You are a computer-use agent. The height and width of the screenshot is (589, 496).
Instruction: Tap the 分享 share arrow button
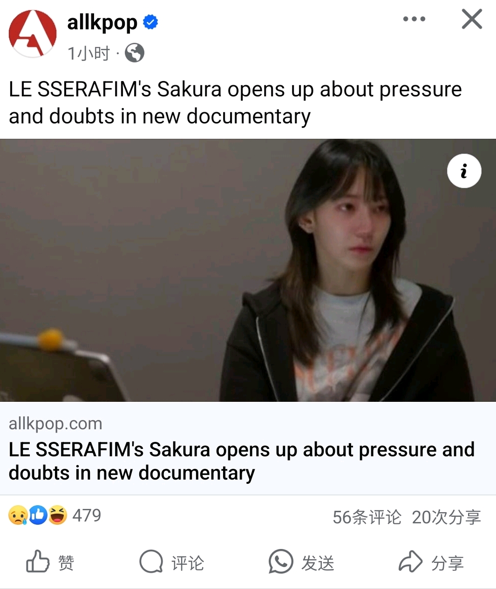pyautogui.click(x=431, y=562)
